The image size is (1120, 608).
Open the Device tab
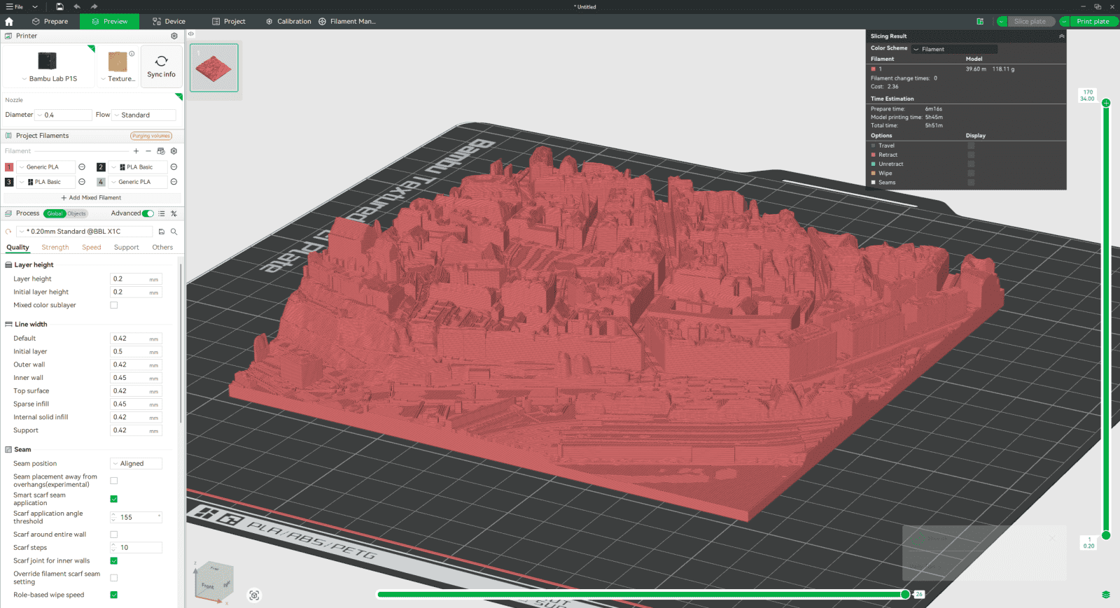(x=169, y=22)
